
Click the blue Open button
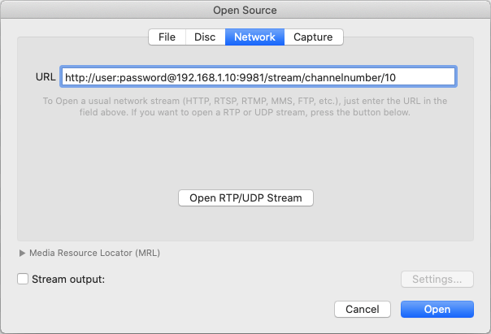coord(437,310)
